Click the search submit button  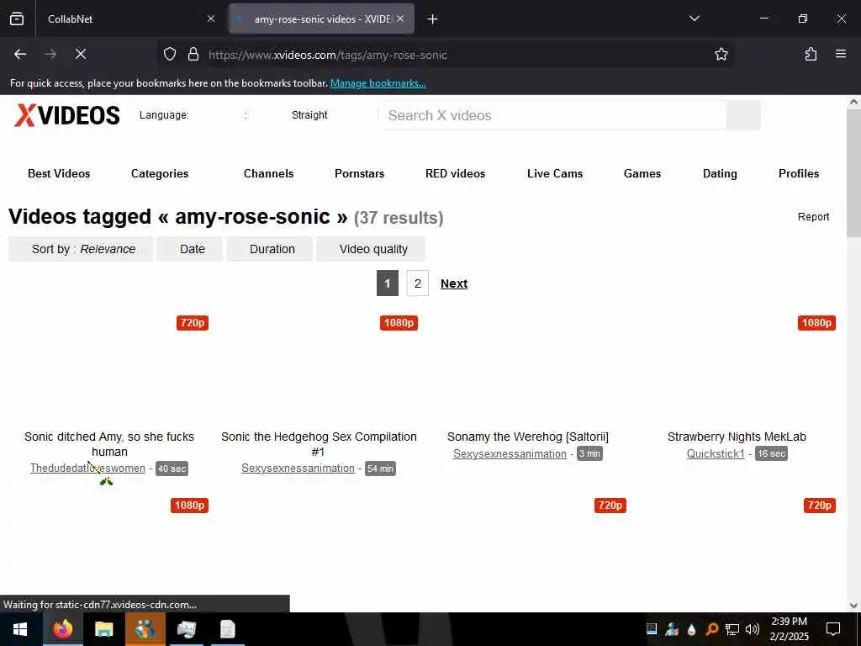743,115
